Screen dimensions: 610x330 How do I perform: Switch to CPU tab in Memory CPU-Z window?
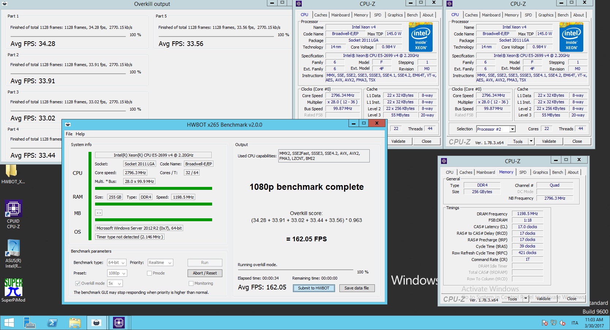[x=449, y=172]
